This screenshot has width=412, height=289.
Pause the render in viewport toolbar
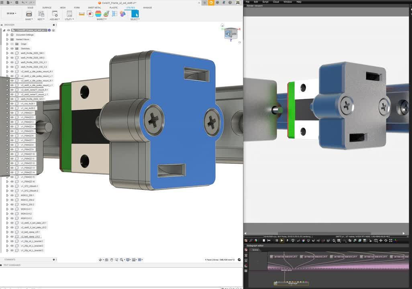(277, 240)
